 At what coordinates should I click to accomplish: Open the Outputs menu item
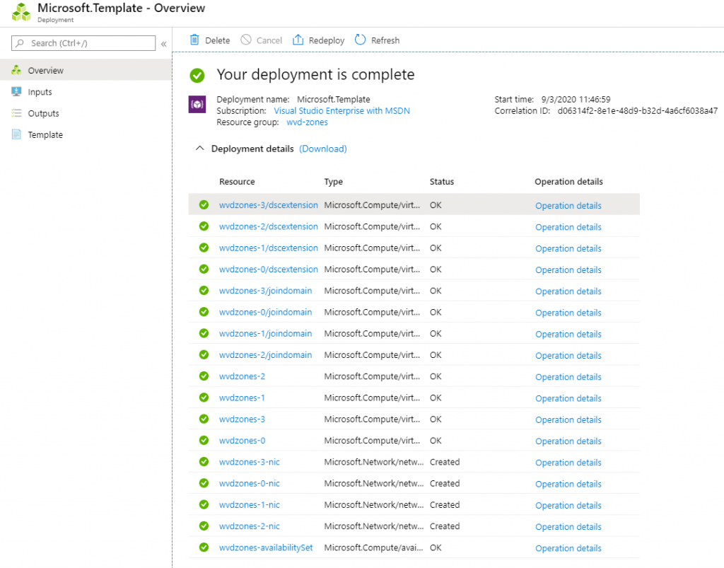(86, 113)
